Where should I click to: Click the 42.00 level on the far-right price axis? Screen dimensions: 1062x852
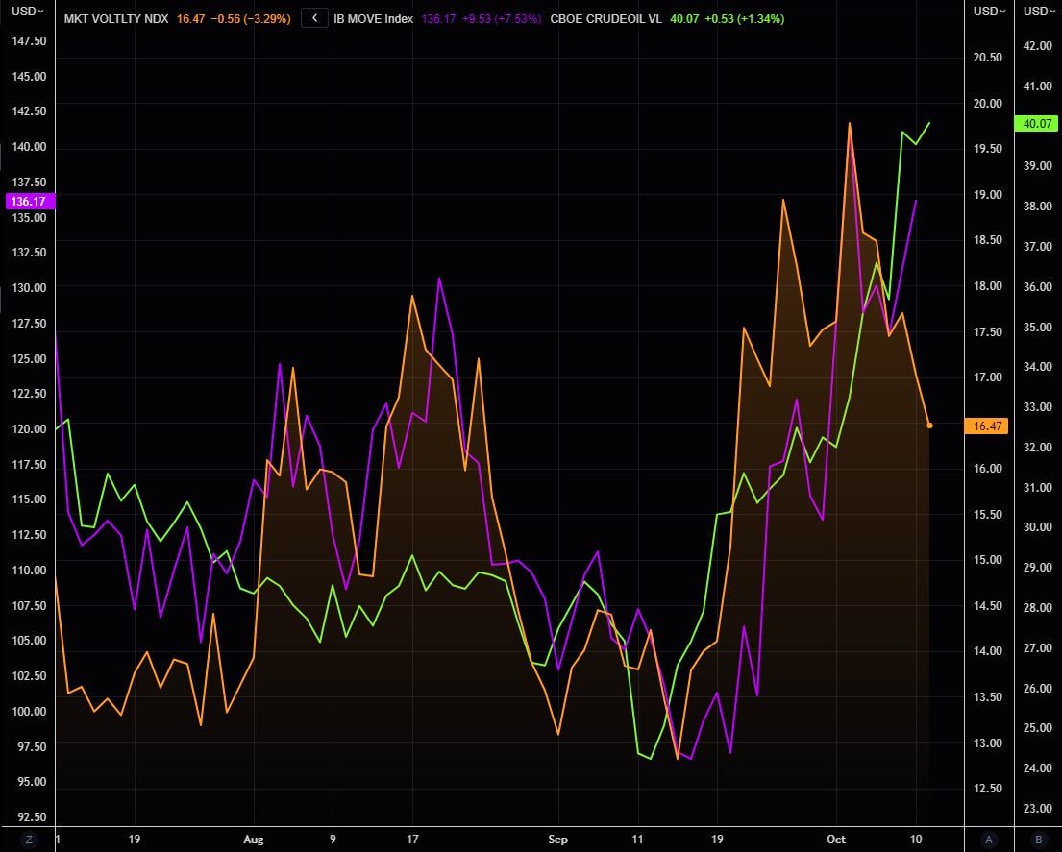click(1038, 46)
